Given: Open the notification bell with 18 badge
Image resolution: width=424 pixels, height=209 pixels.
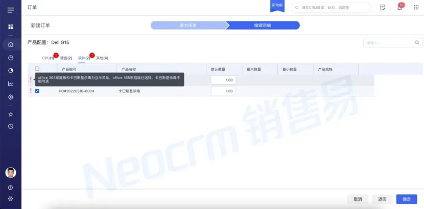Looking at the screenshot, I should click(399, 8).
